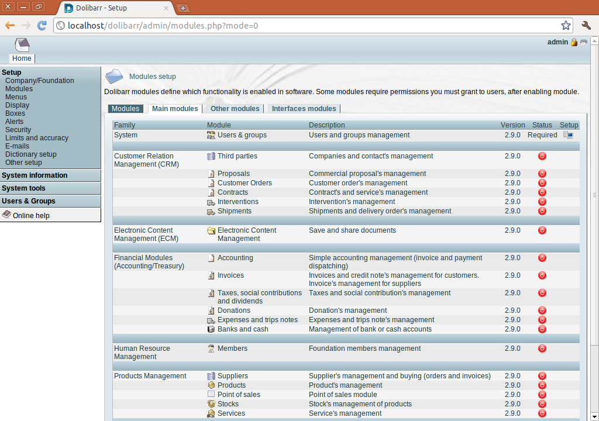The image size is (599, 421).
Task: Enable the Electronic Content Management toggle
Action: point(542,230)
